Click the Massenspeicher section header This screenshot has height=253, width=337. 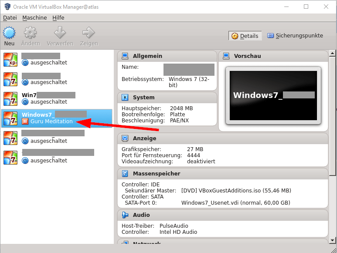pyautogui.click(x=223, y=174)
